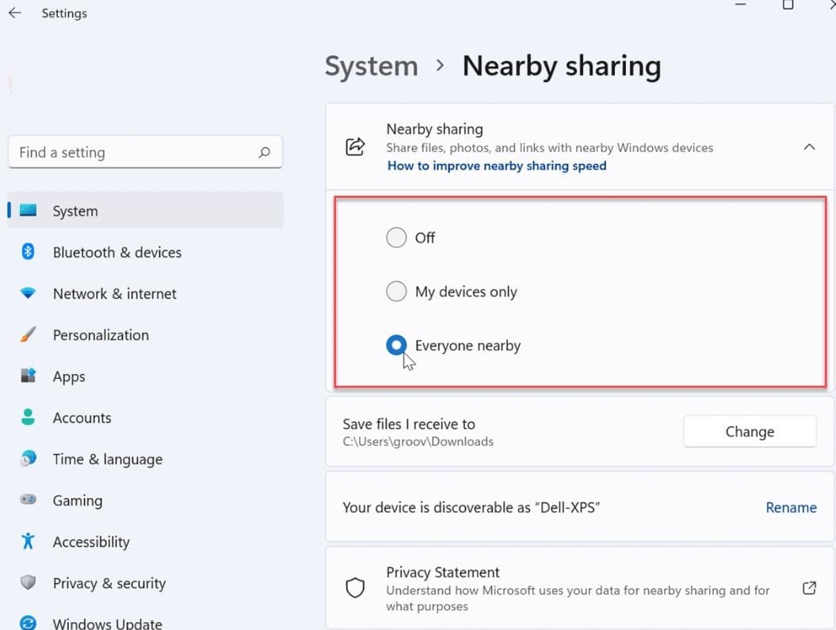Image resolution: width=836 pixels, height=630 pixels.
Task: Click the Gaming controller icon
Action: [29, 500]
